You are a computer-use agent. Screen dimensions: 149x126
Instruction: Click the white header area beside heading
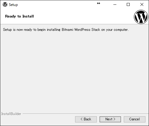point(83,16)
